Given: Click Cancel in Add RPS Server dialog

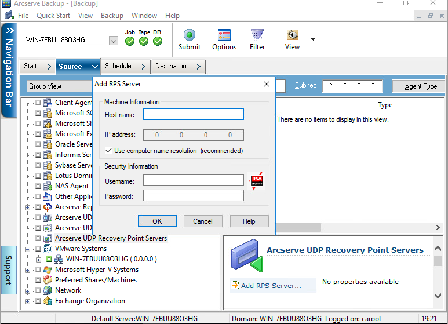Looking at the screenshot, I should (203, 221).
